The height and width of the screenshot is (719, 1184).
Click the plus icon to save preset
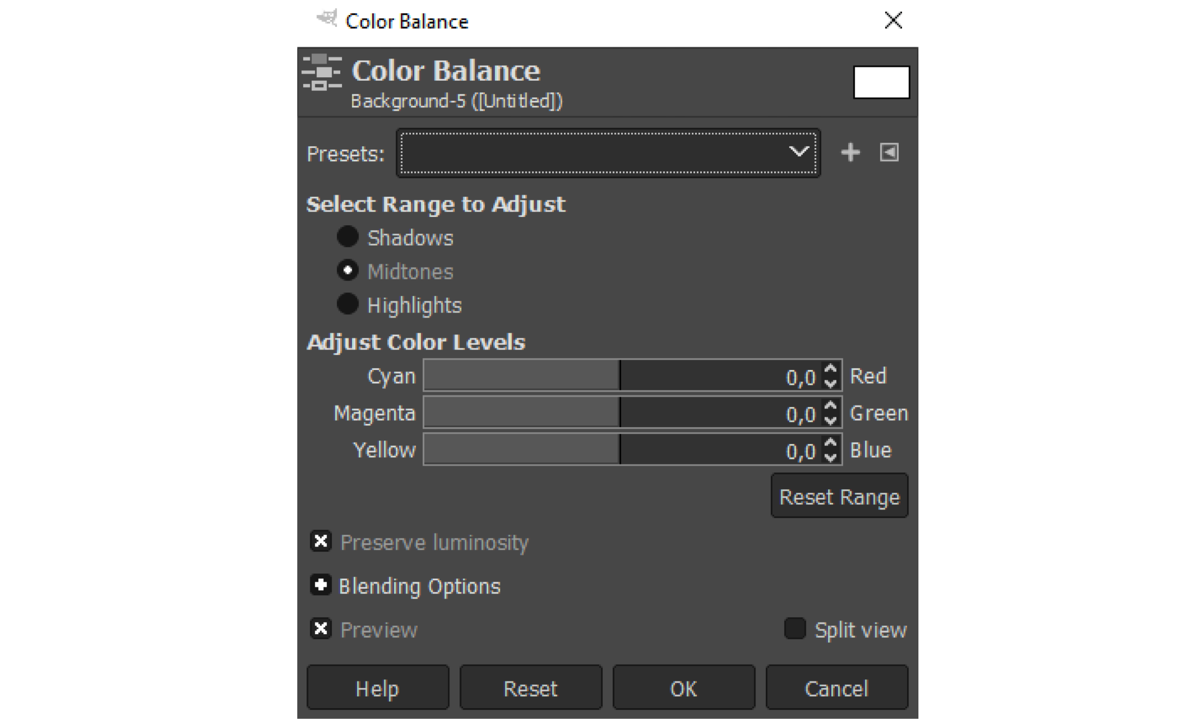pyautogui.click(x=850, y=152)
